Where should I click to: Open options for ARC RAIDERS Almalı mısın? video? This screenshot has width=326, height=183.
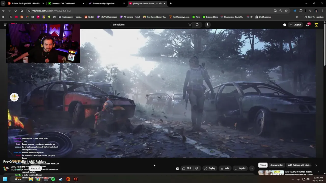tap(318, 172)
